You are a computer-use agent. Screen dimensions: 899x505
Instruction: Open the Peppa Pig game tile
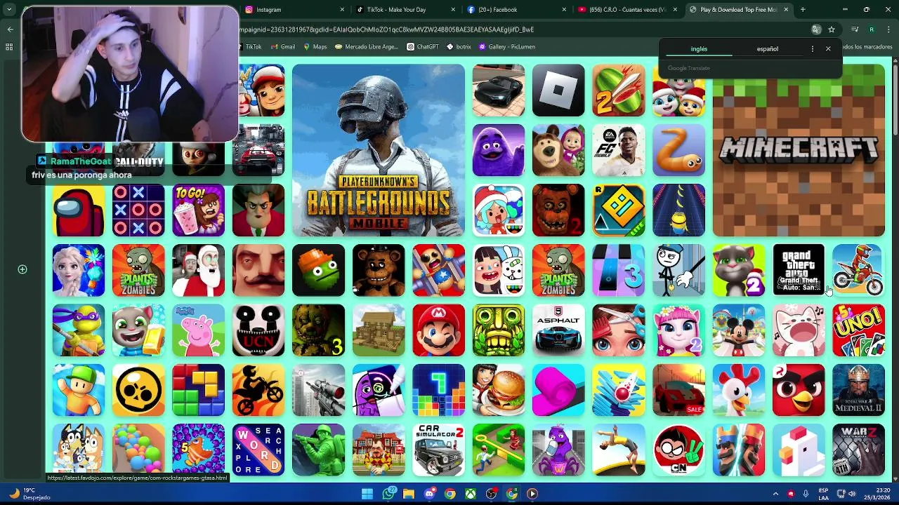click(198, 330)
